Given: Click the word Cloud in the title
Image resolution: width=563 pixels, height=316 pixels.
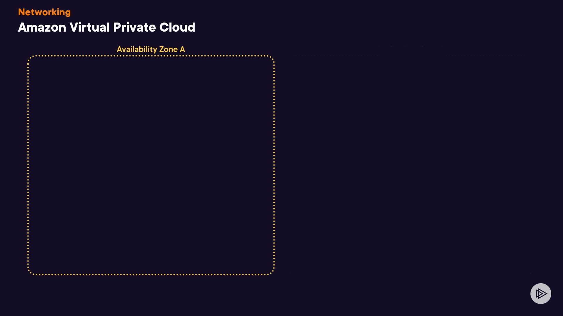Looking at the screenshot, I should (177, 27).
